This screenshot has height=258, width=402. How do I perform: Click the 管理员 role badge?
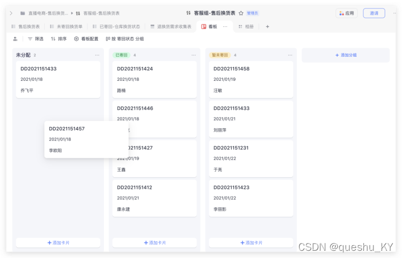pos(252,13)
